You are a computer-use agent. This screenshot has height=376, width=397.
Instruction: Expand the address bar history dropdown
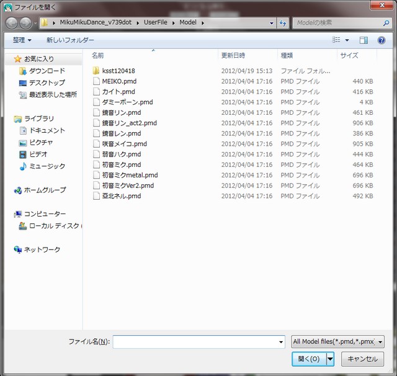[x=272, y=23]
